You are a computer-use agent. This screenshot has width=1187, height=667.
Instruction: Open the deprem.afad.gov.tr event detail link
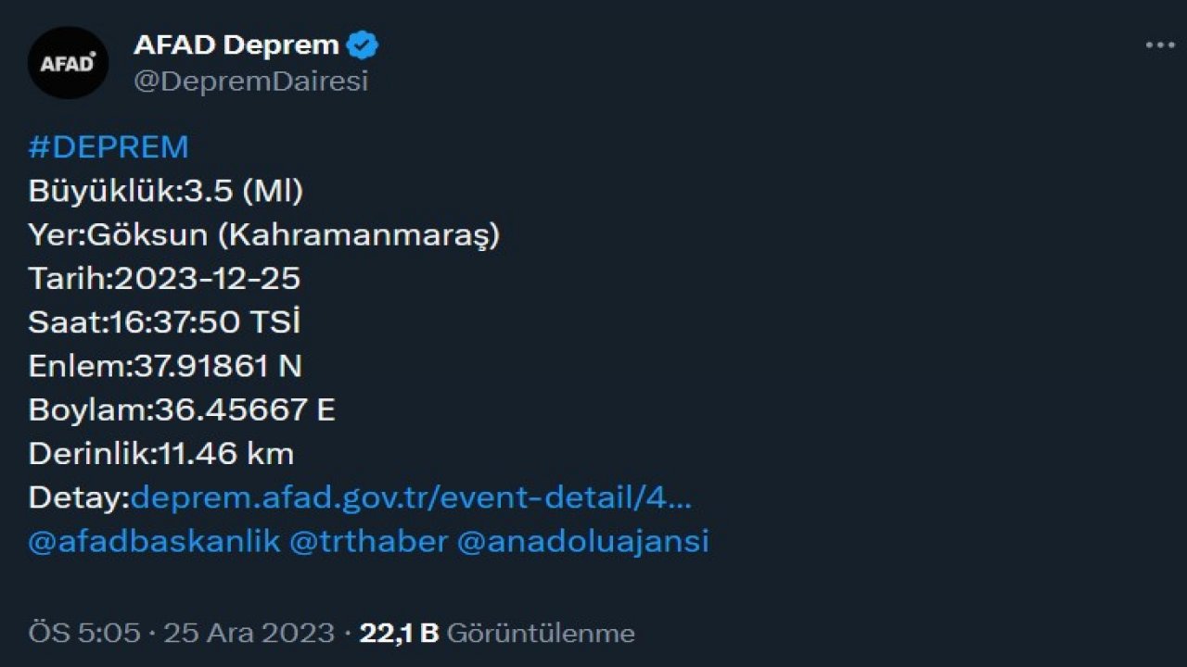[413, 497]
